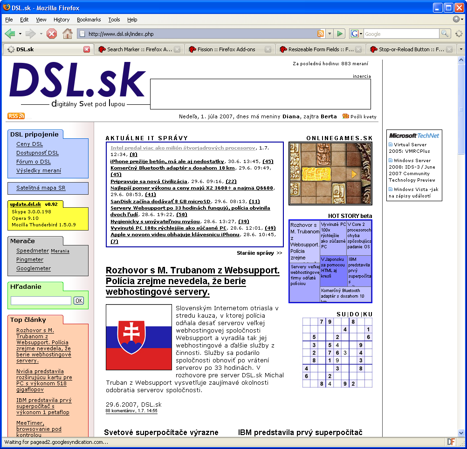Open the Help menu

pos(132,20)
